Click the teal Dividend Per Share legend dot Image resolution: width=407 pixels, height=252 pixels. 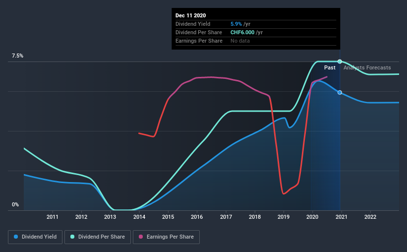point(72,237)
